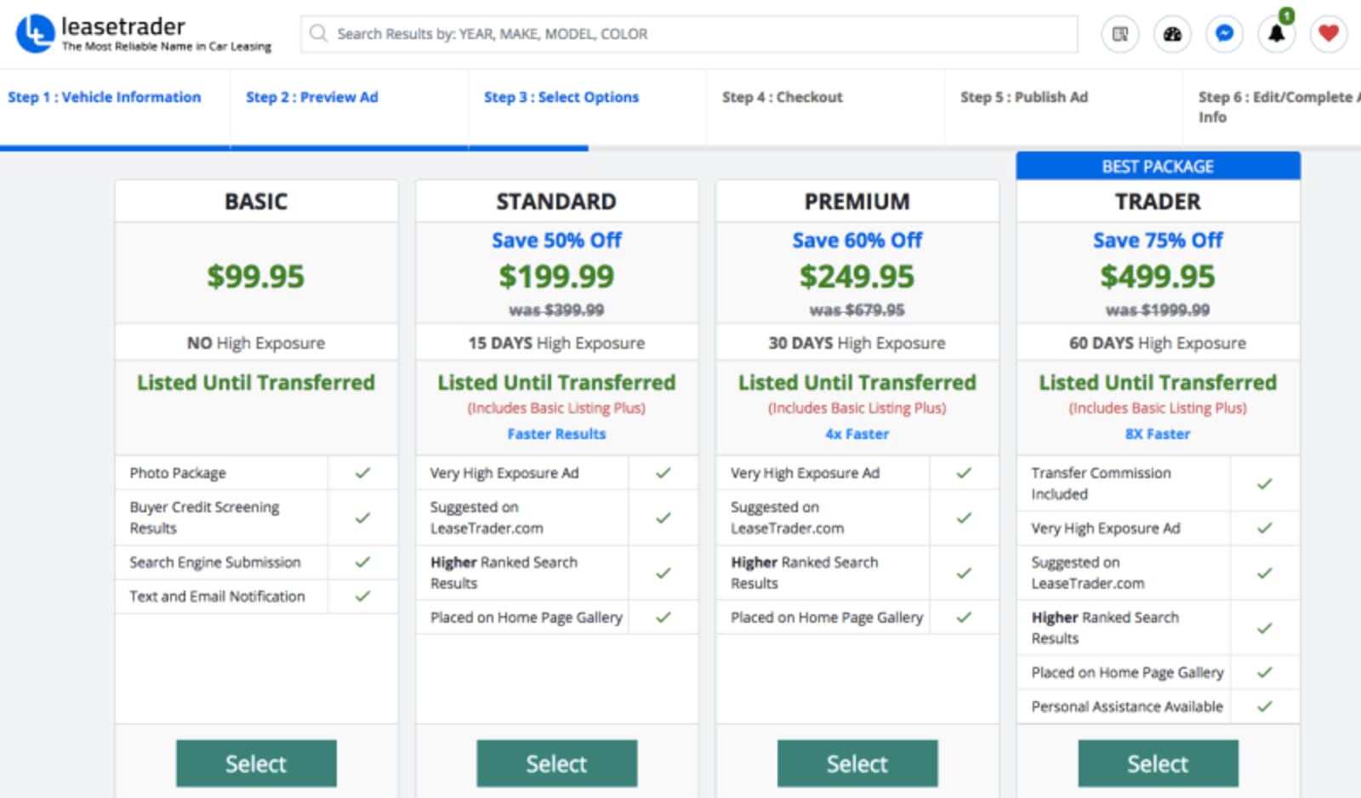Click 30 DAYS High Exposure text
The image size is (1361, 798).
click(x=857, y=343)
